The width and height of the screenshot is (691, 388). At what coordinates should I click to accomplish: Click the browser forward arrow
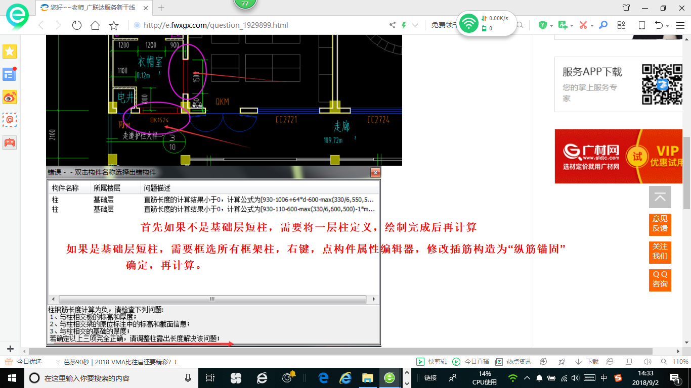58,25
